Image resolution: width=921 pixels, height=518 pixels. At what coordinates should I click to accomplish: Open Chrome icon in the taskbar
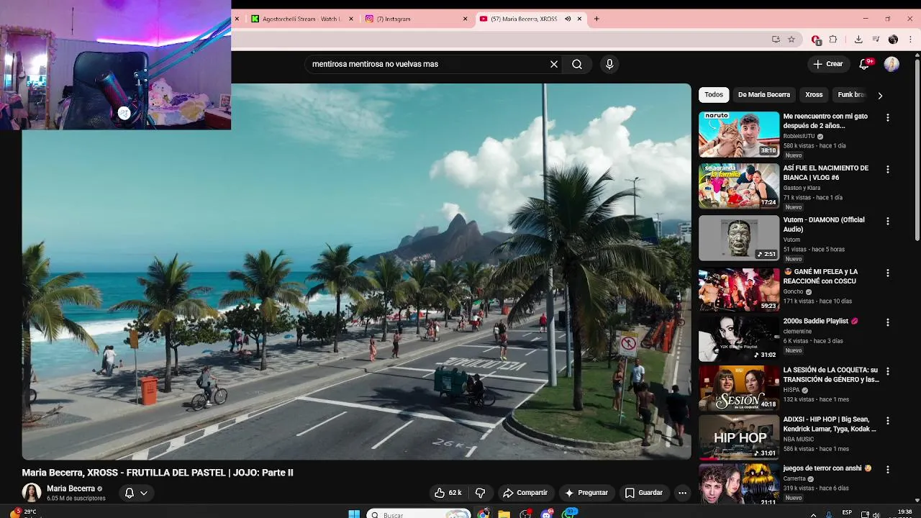point(484,514)
